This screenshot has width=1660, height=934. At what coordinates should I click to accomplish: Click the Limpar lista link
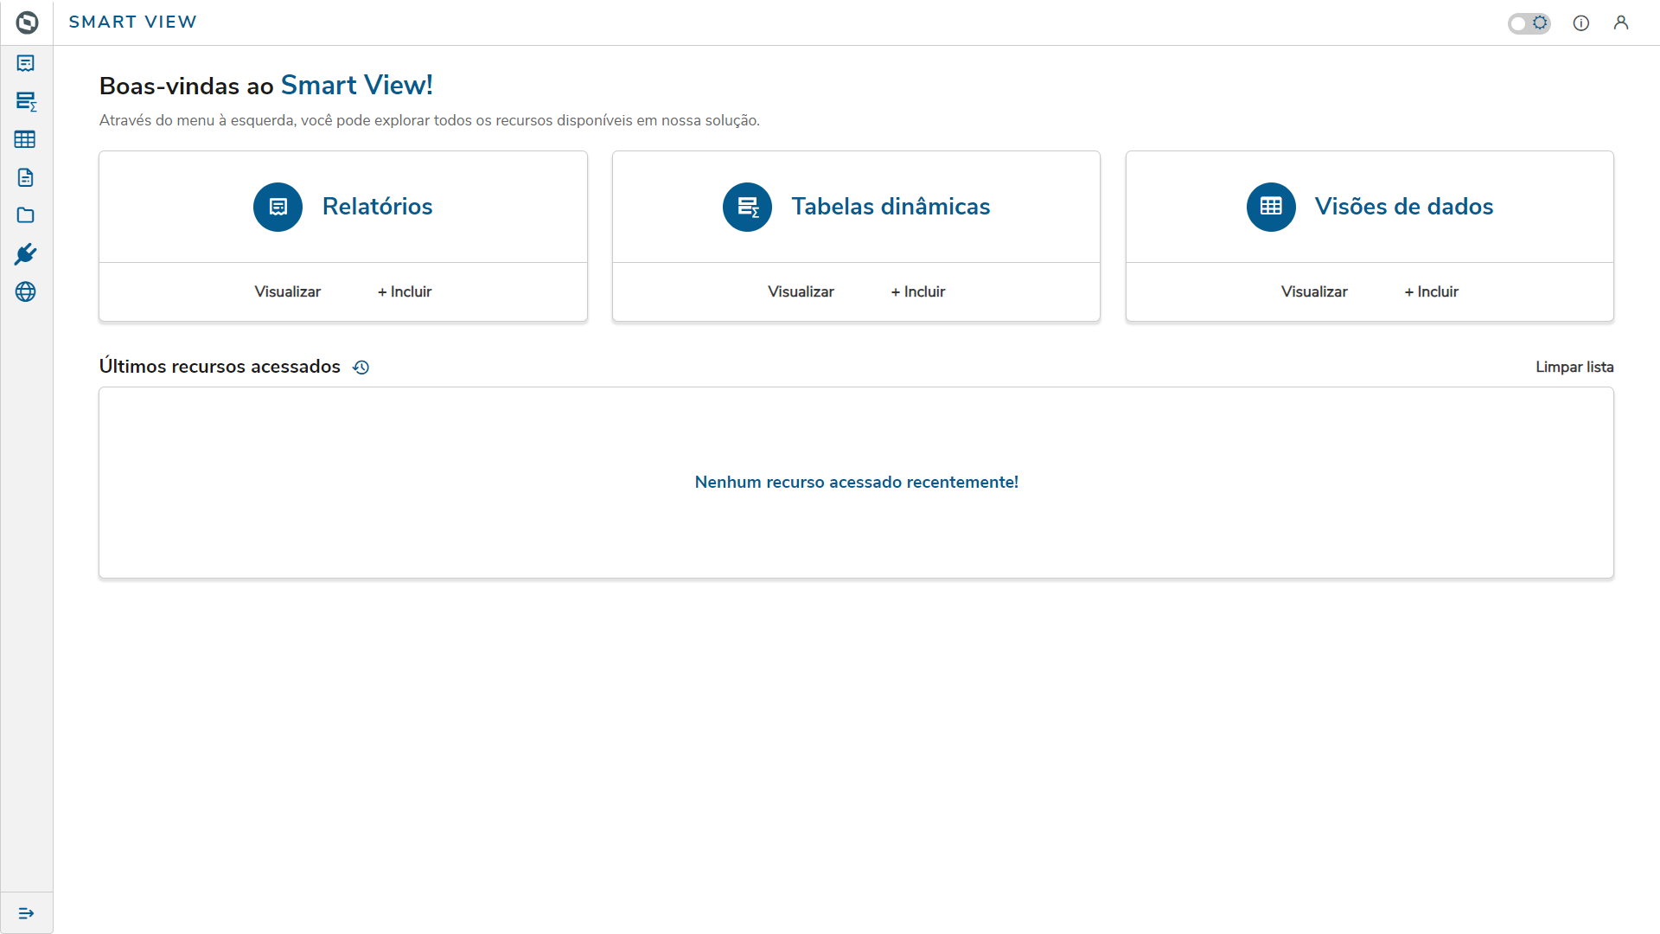(1574, 367)
